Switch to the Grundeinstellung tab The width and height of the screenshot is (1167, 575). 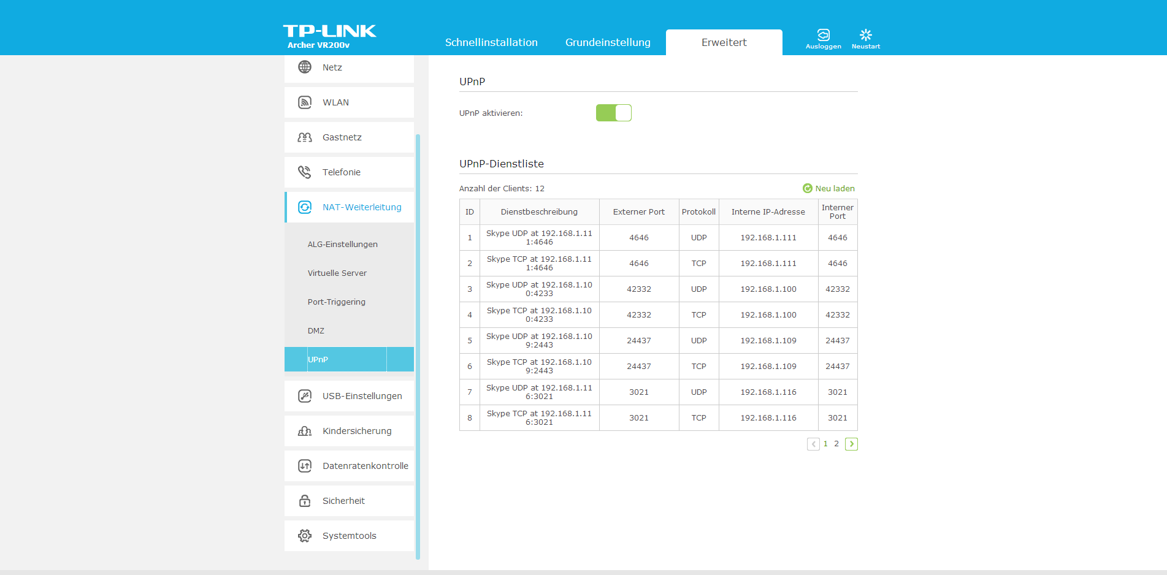pyautogui.click(x=608, y=42)
